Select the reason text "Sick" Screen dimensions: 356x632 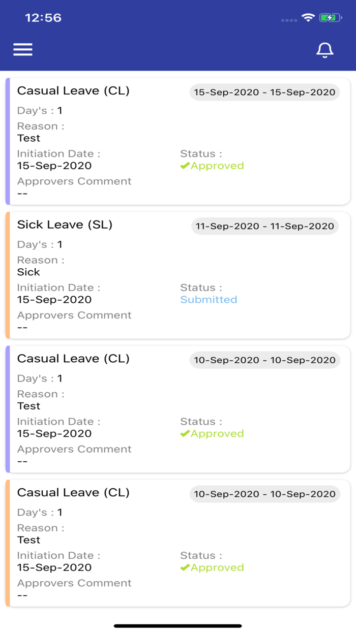[x=28, y=272]
